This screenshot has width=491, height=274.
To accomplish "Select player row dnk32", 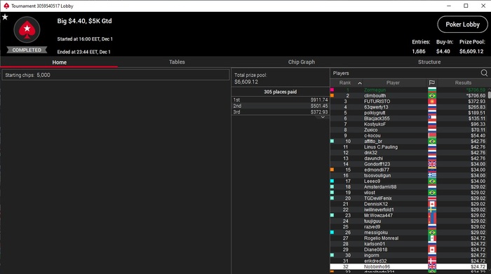I will click(x=409, y=153).
